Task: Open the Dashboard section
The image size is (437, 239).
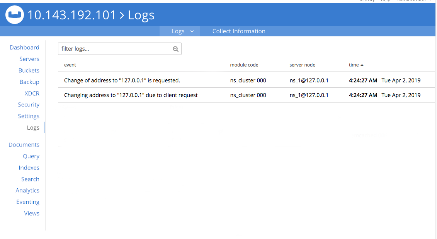Action: click(x=24, y=47)
